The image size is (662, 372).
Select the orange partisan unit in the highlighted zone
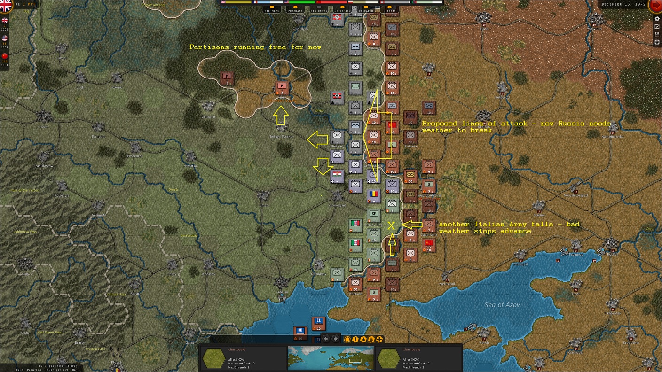point(282,88)
